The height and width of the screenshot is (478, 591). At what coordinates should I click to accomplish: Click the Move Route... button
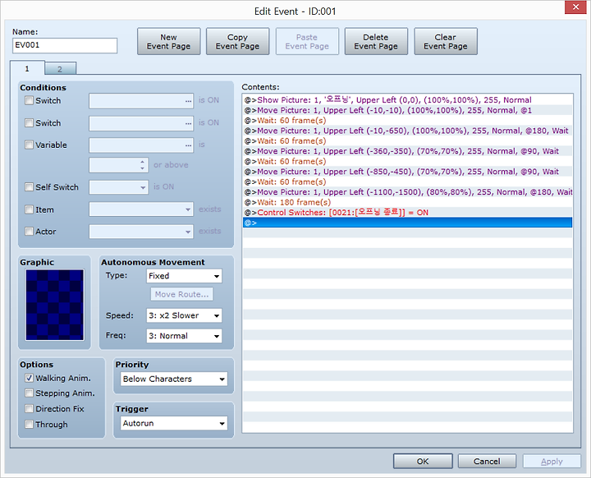(181, 294)
